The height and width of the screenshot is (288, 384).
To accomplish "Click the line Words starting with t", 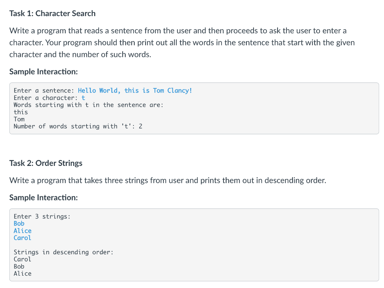I will [x=88, y=105].
